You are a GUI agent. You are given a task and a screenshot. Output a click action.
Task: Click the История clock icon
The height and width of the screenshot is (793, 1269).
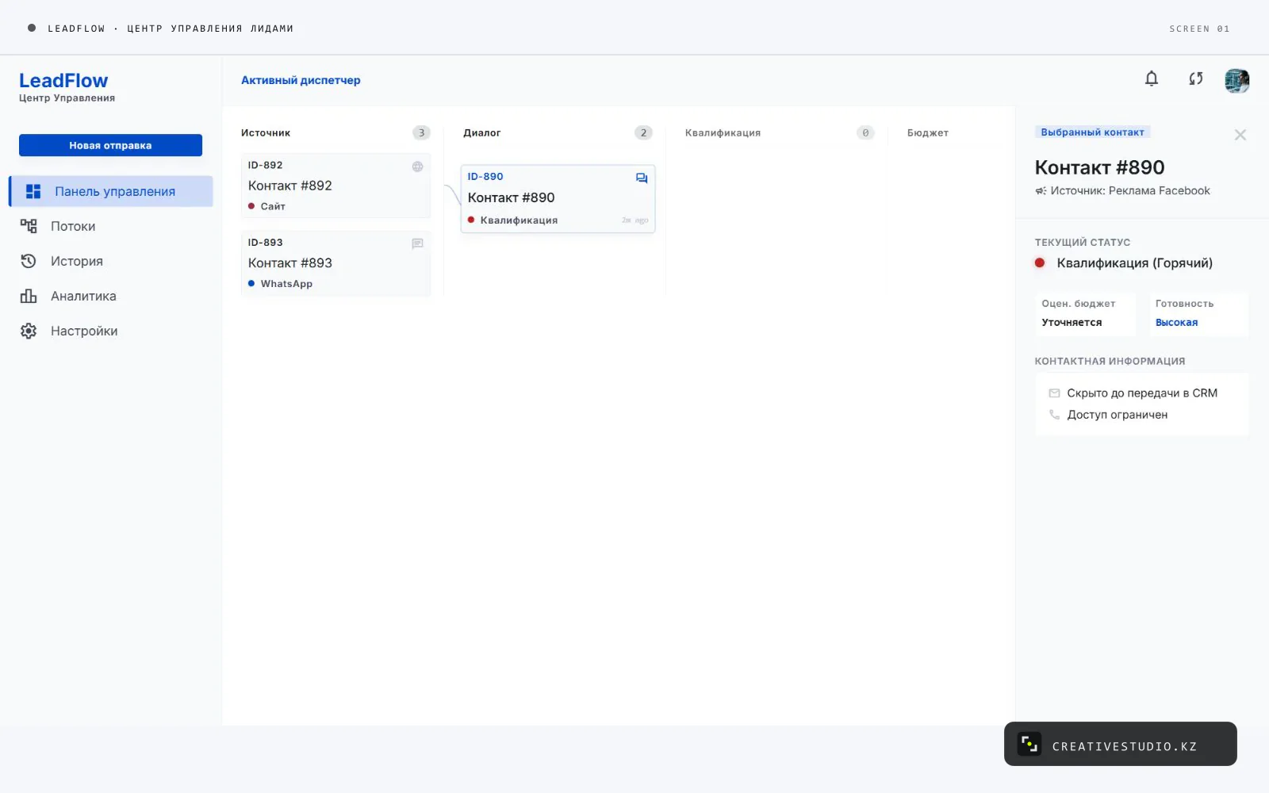(29, 261)
